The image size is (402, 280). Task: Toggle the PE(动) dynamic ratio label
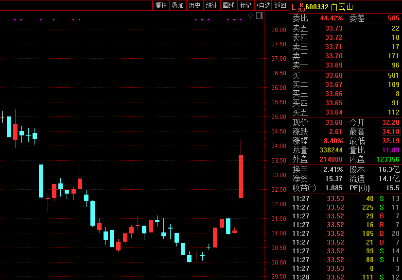(361, 188)
